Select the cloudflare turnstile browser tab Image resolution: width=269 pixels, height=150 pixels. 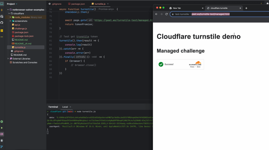pos(219,8)
